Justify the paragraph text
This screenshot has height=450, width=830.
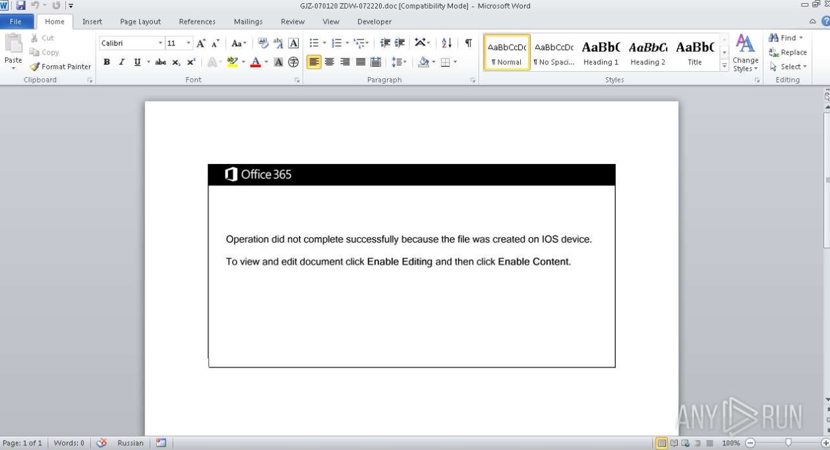click(x=360, y=62)
